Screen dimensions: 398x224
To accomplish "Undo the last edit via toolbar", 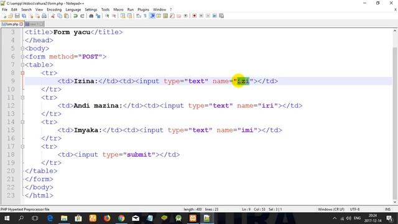I will point(75,16).
